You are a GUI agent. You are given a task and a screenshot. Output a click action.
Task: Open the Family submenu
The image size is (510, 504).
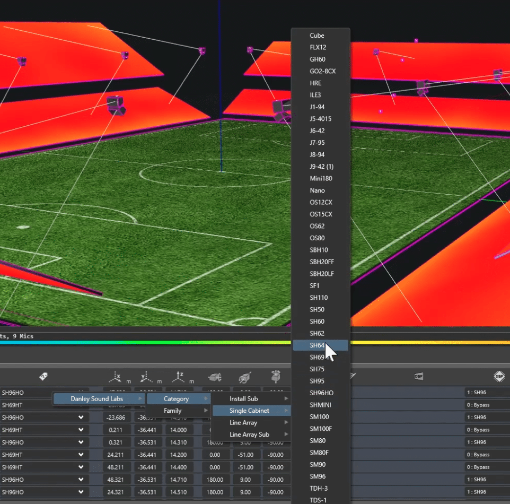[x=178, y=411]
